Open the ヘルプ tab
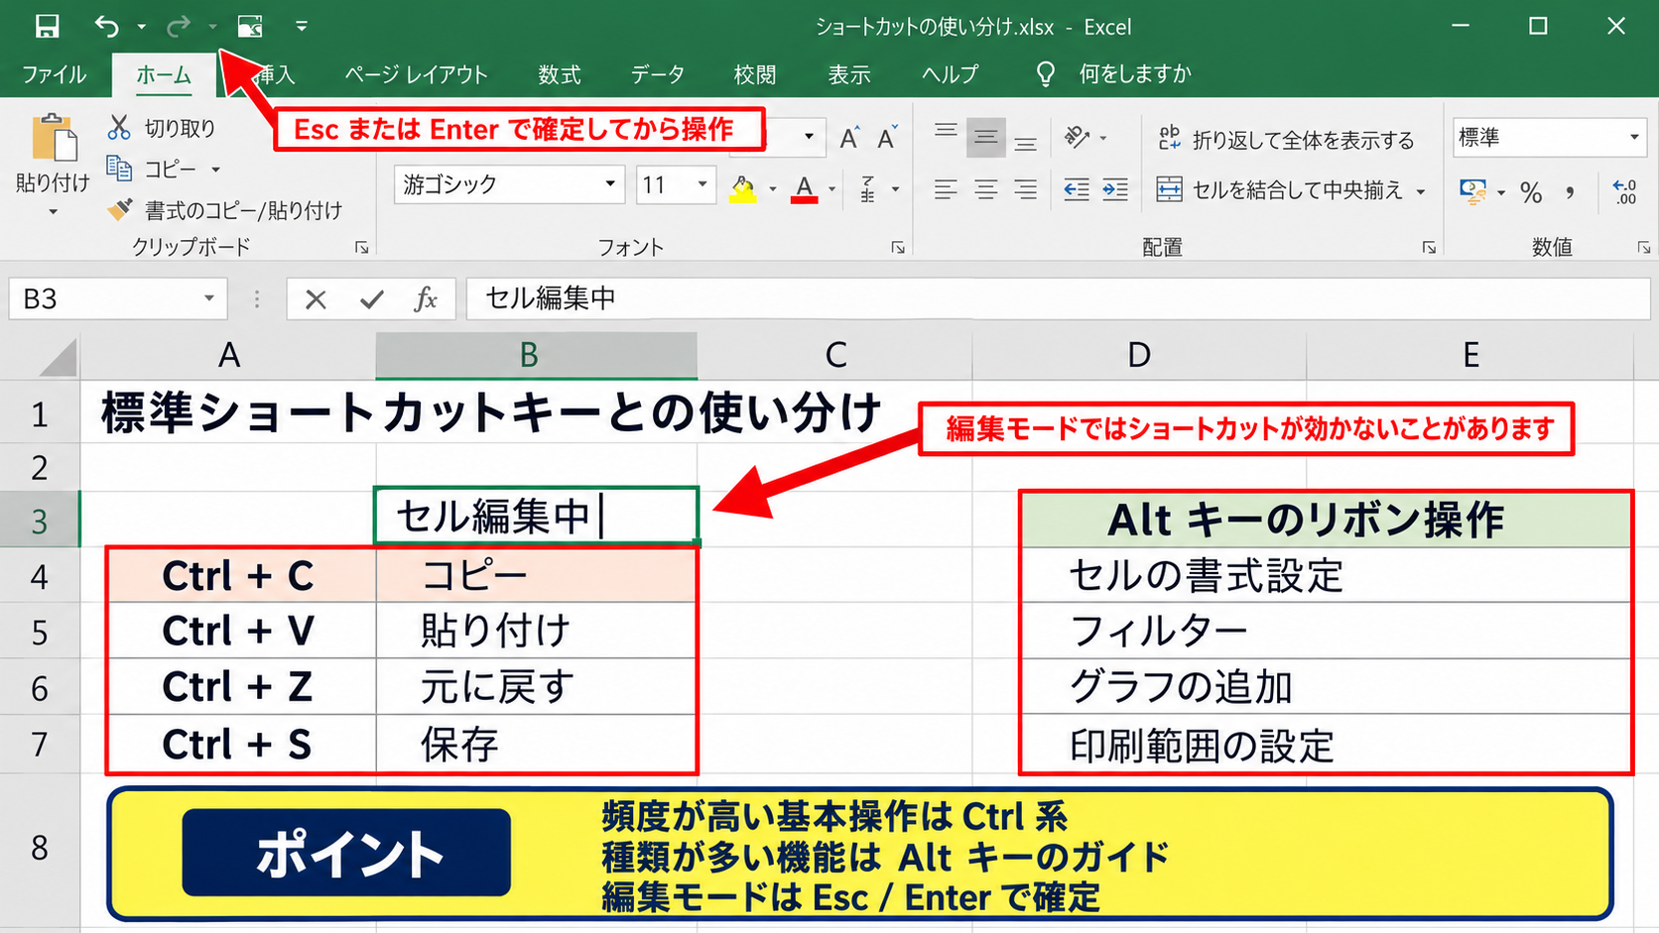Viewport: 1659px width, 933px height. (x=950, y=74)
